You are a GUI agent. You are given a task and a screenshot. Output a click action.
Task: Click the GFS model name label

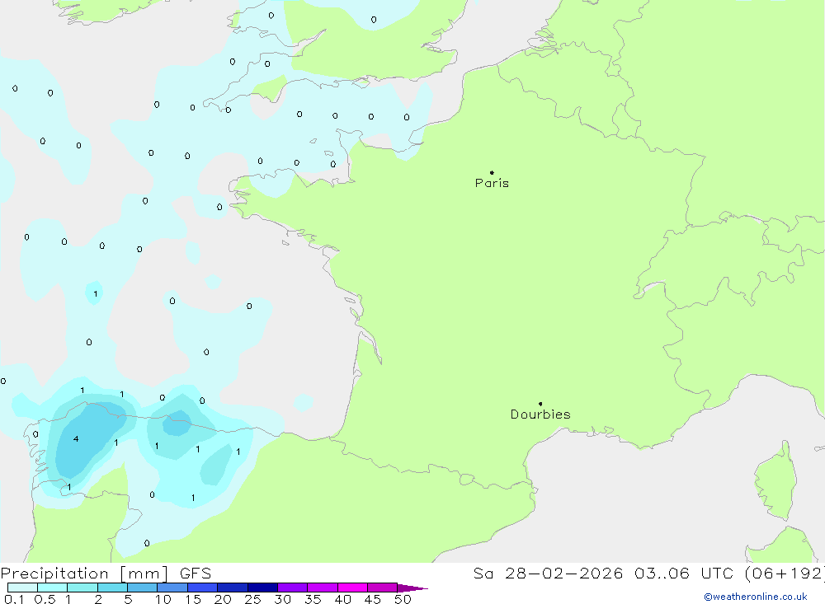196,573
